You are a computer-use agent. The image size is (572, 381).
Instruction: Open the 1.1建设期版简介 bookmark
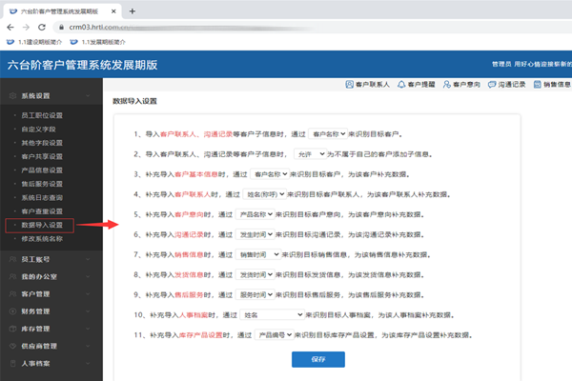click(x=34, y=42)
